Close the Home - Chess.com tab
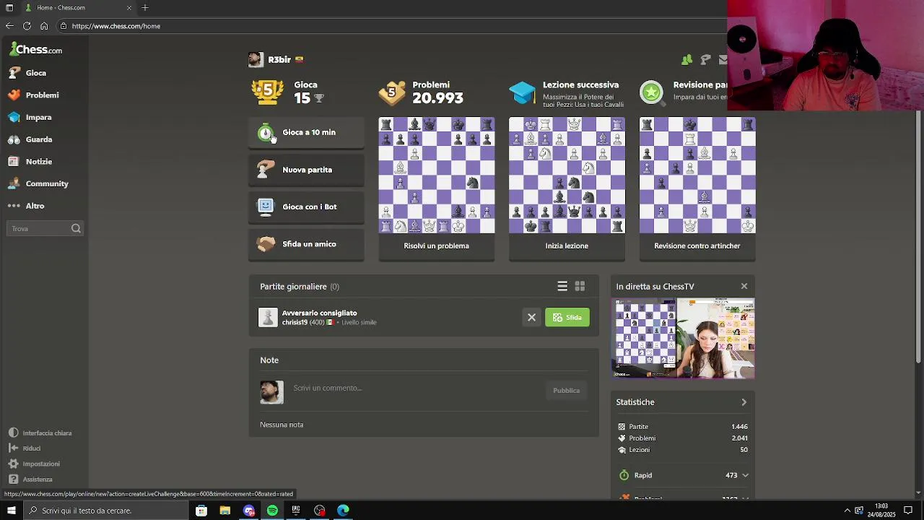924x520 pixels. (128, 8)
